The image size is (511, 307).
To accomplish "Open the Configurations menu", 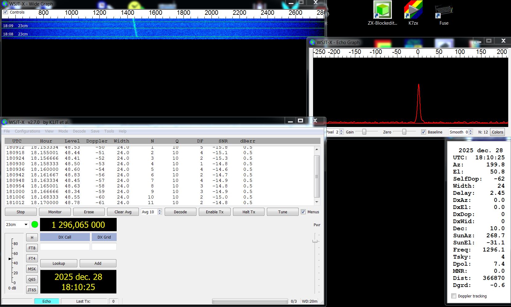I will 27,131.
